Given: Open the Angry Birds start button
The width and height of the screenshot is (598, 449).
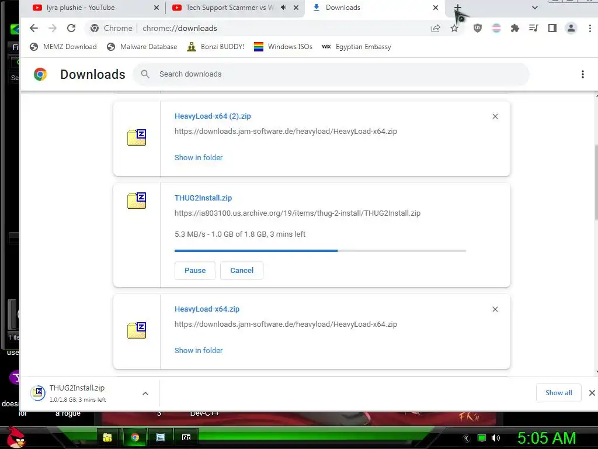Looking at the screenshot, I should [x=15, y=437].
